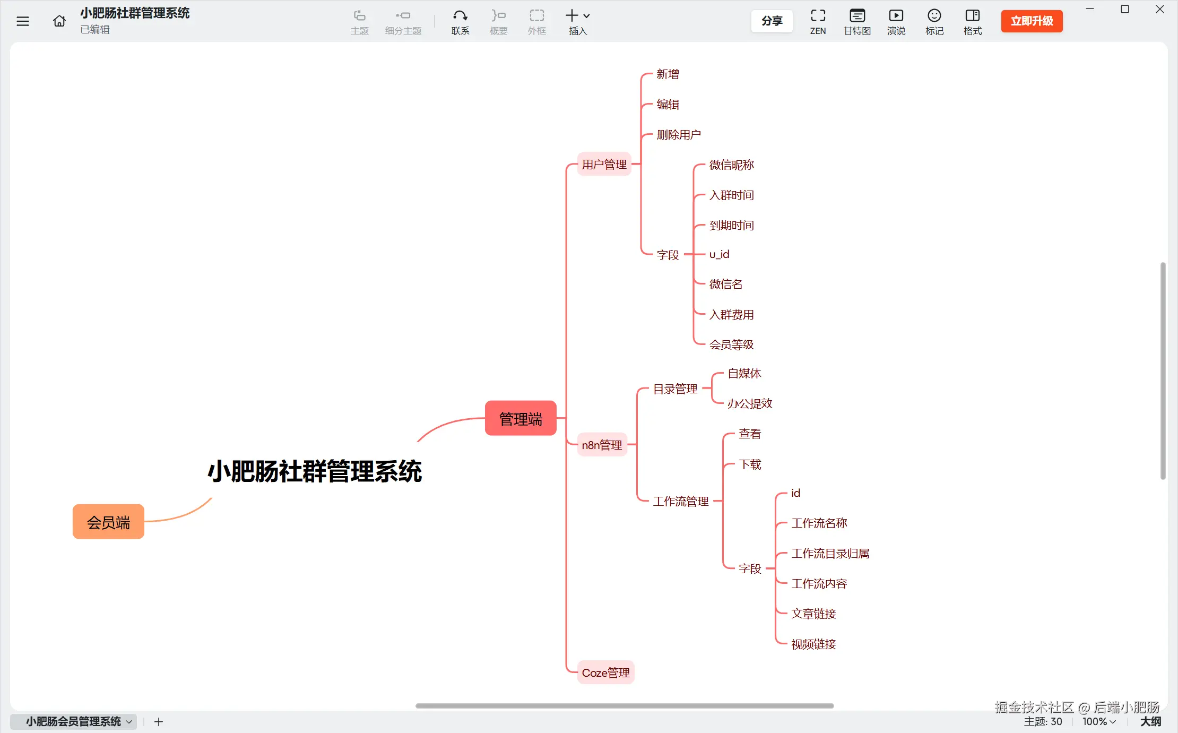
Task: Click the 分享 share button
Action: [772, 21]
